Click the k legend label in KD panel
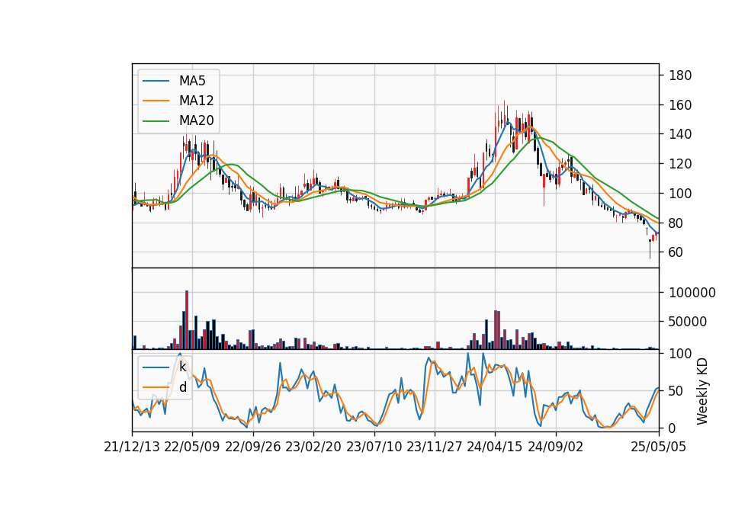The height and width of the screenshot is (526, 732). (182, 367)
